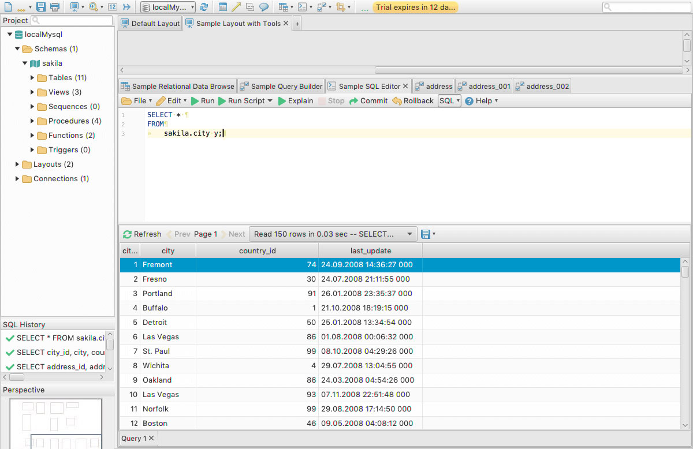Image resolution: width=693 pixels, height=449 pixels.
Task: Expand the Connections (1) folder
Action: (x=17, y=179)
